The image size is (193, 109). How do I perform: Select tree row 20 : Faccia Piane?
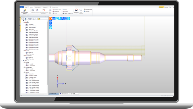click(x=30, y=59)
